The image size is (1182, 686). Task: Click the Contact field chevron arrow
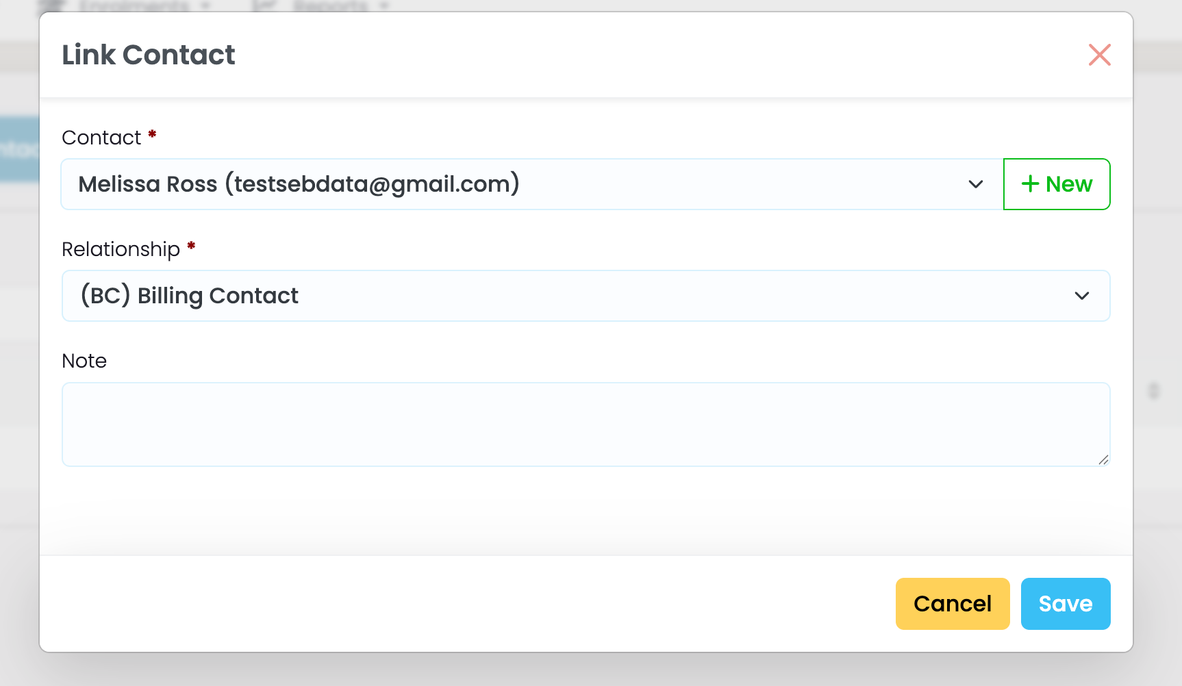tap(975, 184)
